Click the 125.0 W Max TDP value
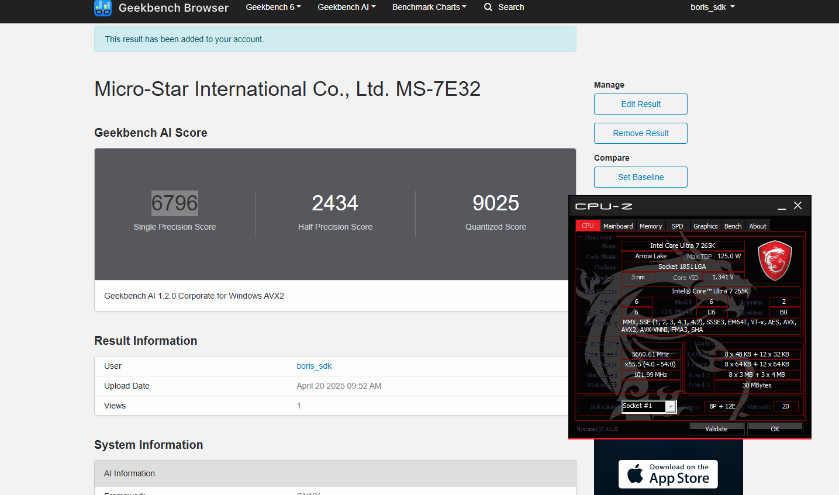Screen dimensions: 839x495 pos(729,256)
